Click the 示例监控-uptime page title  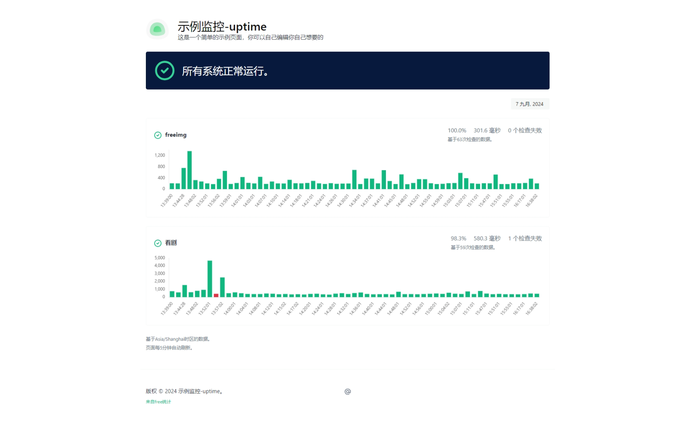tap(222, 27)
